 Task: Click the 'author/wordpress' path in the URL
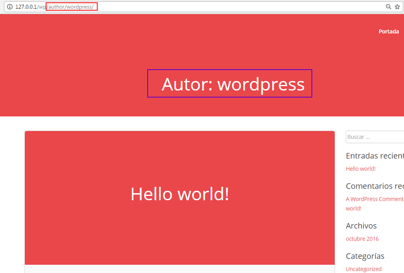pos(71,7)
